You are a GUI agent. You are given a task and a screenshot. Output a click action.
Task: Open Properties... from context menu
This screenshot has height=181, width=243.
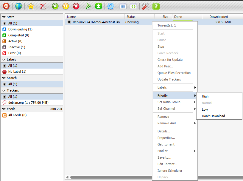coord(175,138)
